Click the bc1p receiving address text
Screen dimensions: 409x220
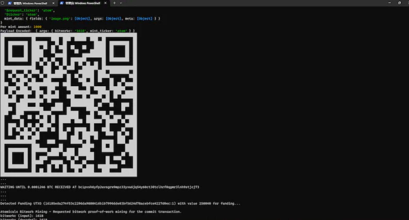[x=139, y=187]
